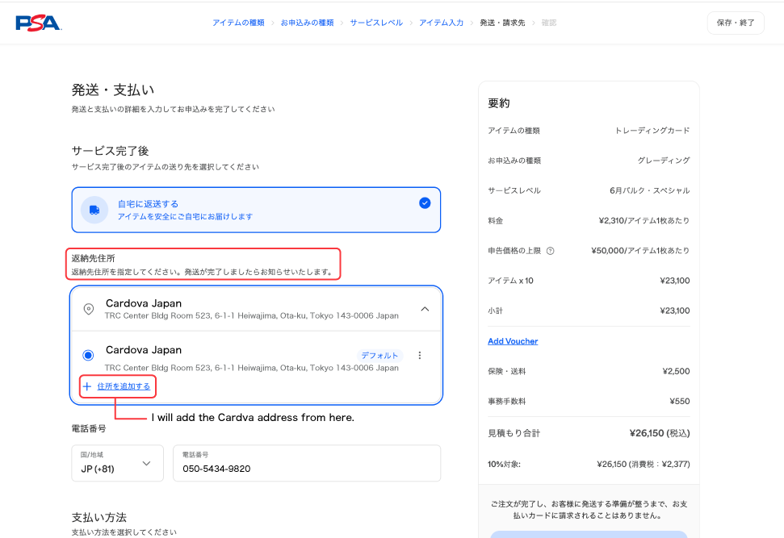Click the blue checkmark on 自宅に返送する
The width and height of the screenshot is (784, 538).
click(425, 203)
